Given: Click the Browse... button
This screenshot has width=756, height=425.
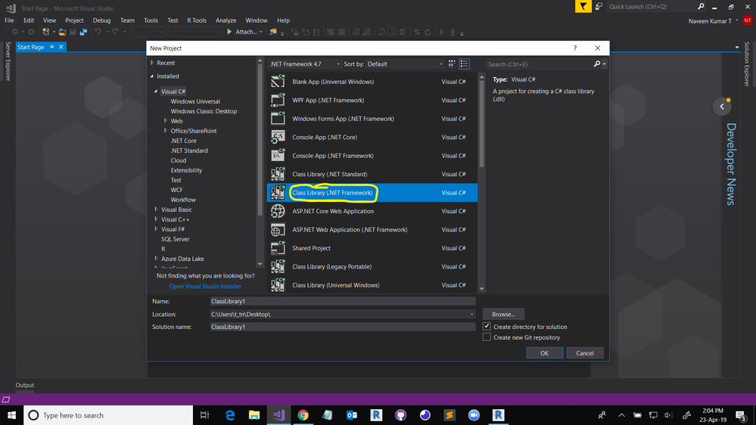Looking at the screenshot, I should tap(503, 314).
